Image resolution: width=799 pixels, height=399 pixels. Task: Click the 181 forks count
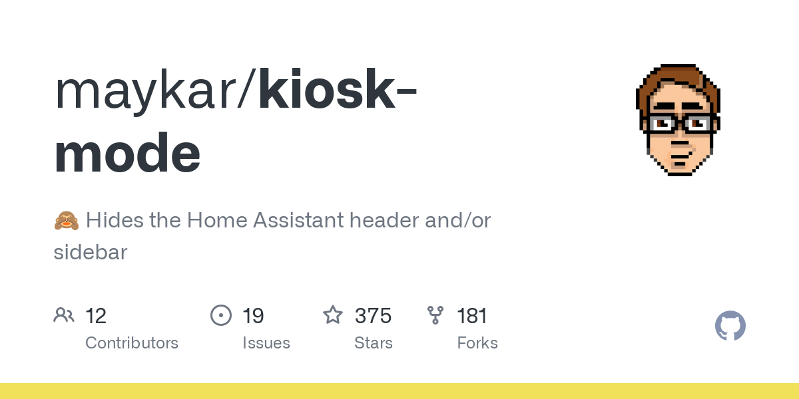point(473,315)
